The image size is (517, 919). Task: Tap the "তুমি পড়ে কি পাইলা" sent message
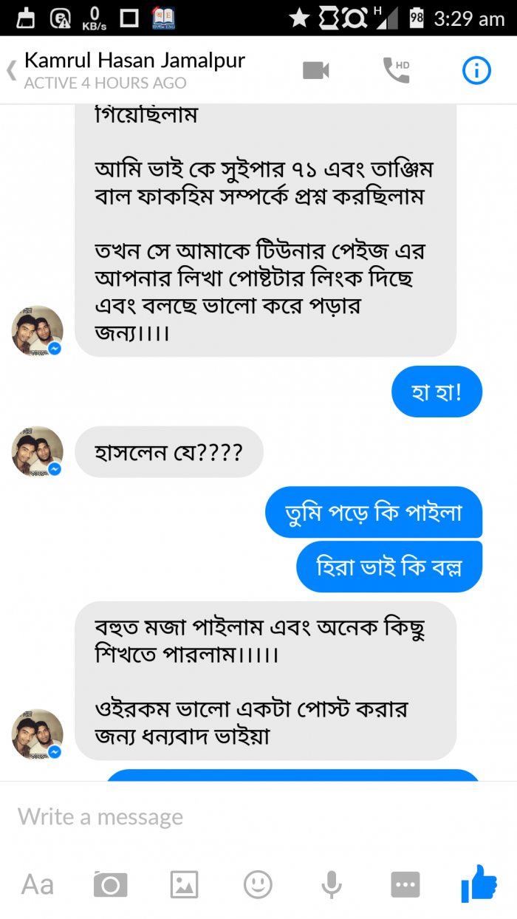click(x=374, y=512)
